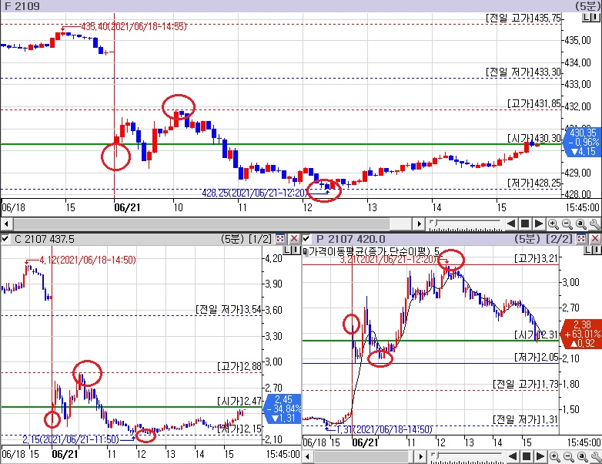602x464 pixels.
Task: Click the 4.12(2021/06/18-14:50) annotation
Action: pos(88,260)
